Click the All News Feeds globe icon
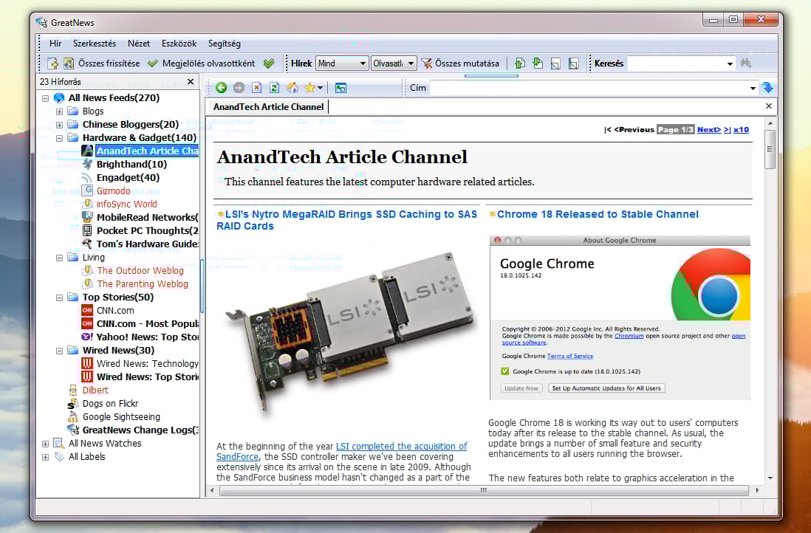This screenshot has width=811, height=533. (59, 97)
